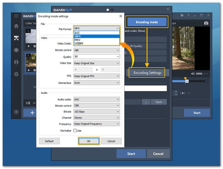Image resolution: width=223 pixels, height=169 pixels.
Task: Open the segment list delete icon
Action: [28, 103]
